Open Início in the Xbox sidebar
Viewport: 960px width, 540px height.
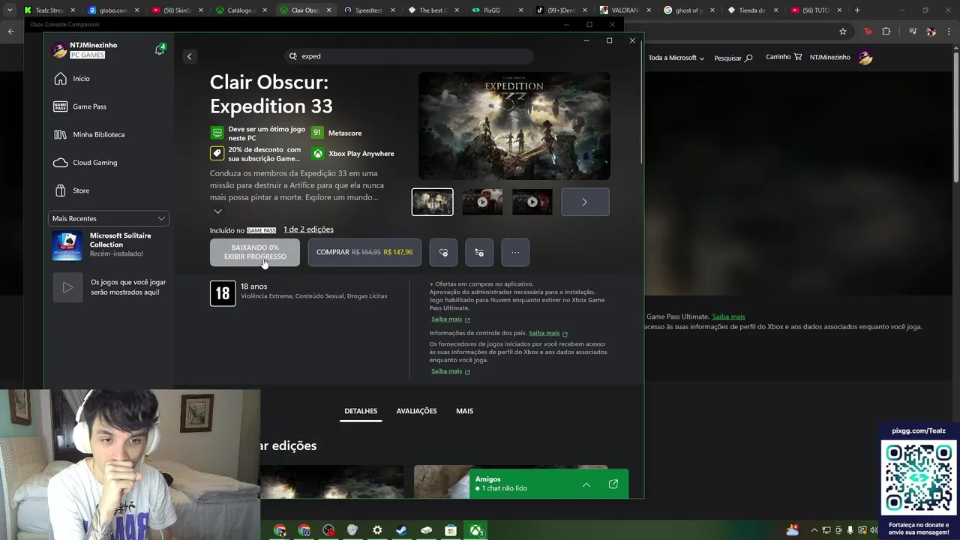coord(109,79)
